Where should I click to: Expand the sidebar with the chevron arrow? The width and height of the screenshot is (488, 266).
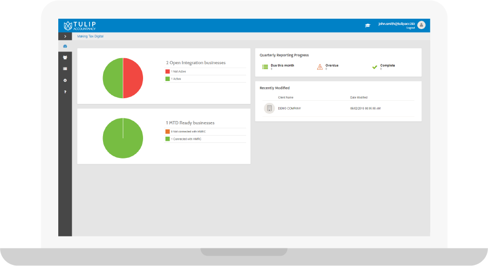point(65,36)
